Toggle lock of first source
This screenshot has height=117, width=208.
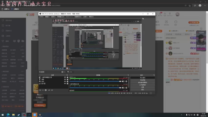point(67,77)
